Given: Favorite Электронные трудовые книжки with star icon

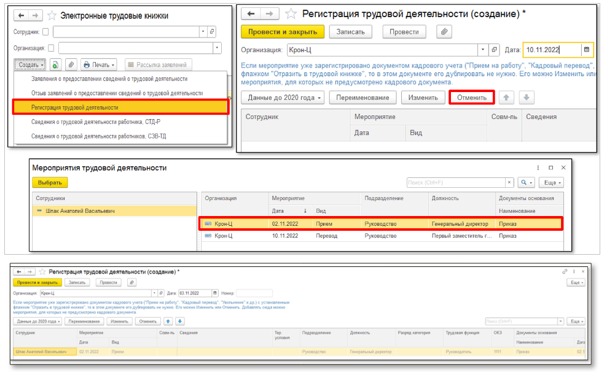Looking at the screenshot, I should click(x=52, y=15).
